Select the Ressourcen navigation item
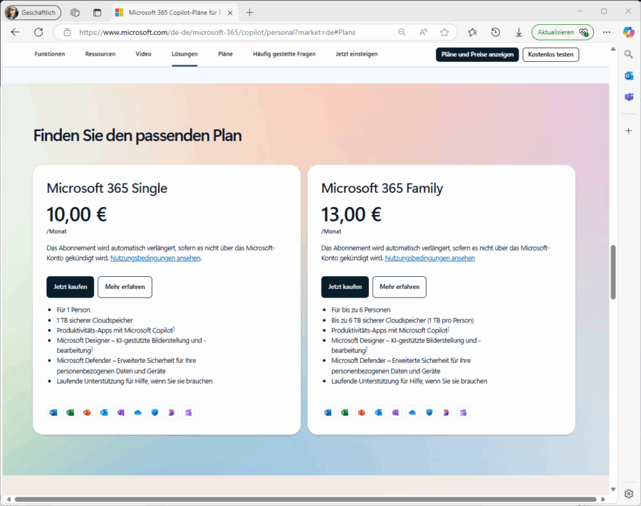The image size is (641, 506). tap(100, 54)
